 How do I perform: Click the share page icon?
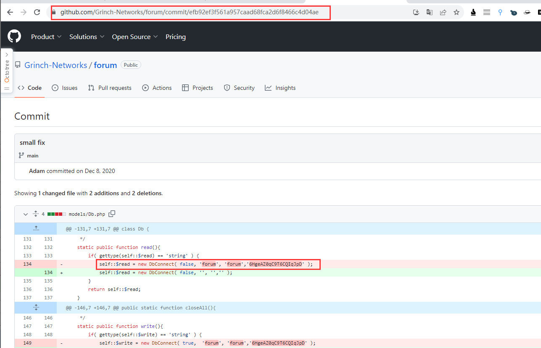[443, 12]
